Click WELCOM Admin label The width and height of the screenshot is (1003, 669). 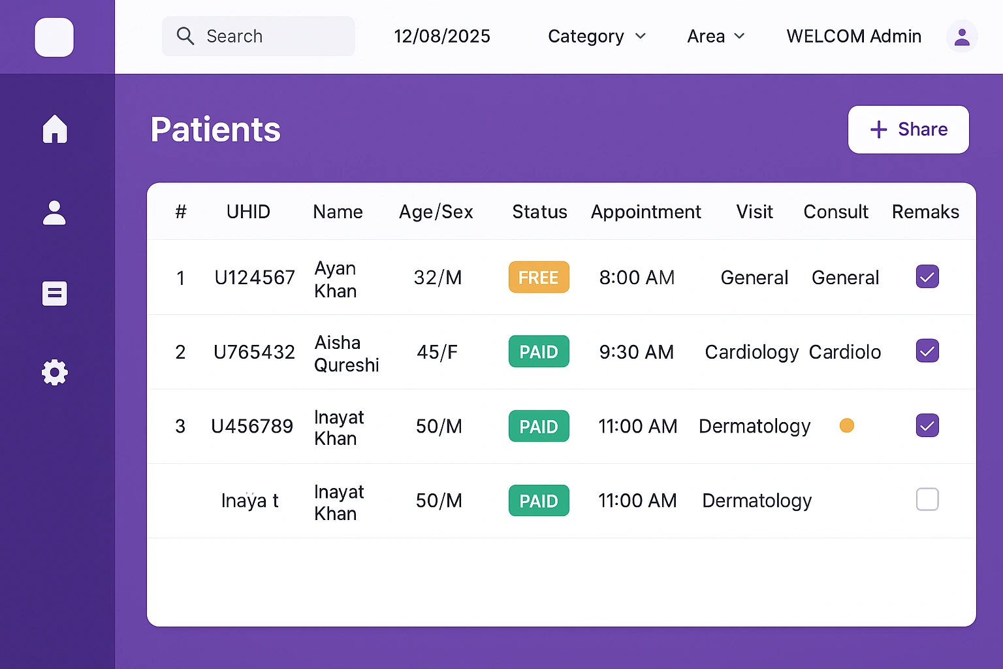[x=853, y=37]
